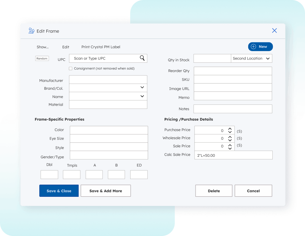Open the Second Location dropdown

[x=251, y=58]
